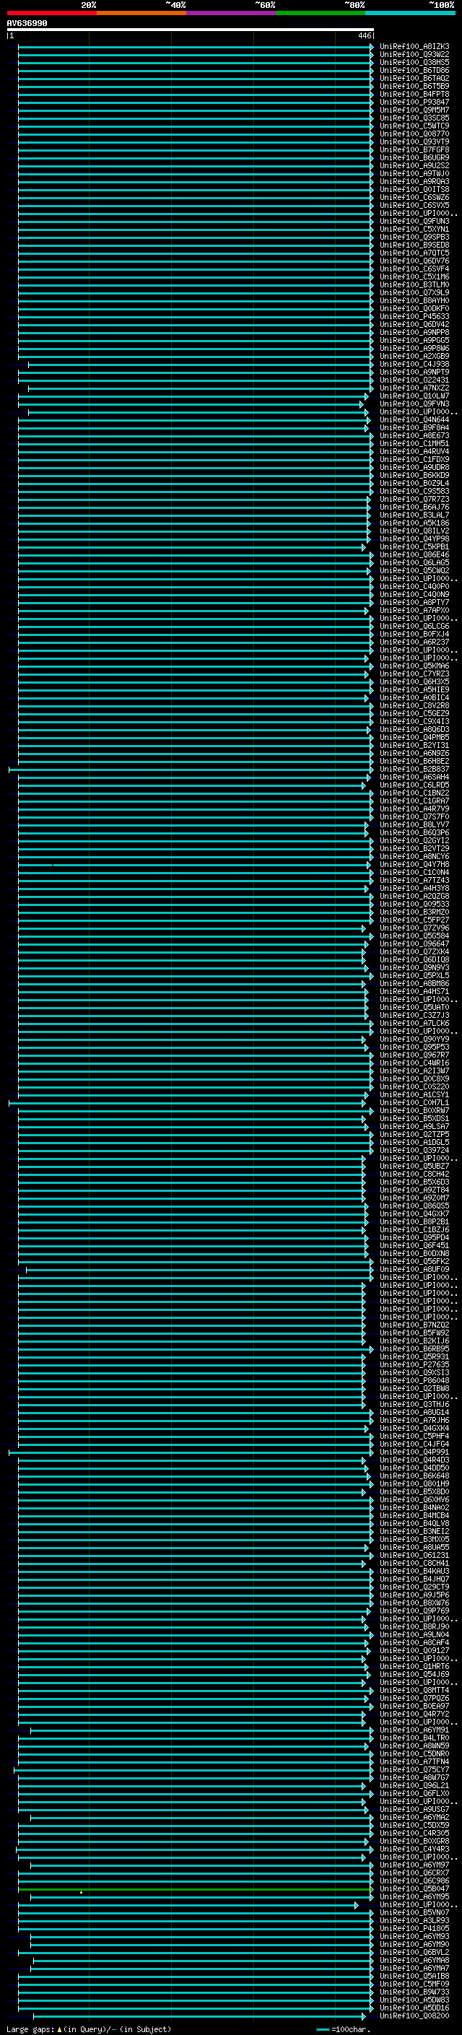Select the UniRef100_A7QTC5 label
Screen dimensions: 462x2035
[414, 253]
